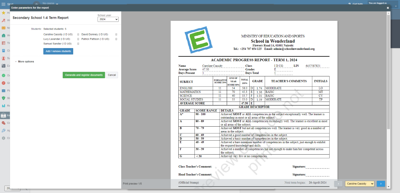Image resolution: width=400 pixels, height=193 pixels.
Task: Close the report parameters dialog
Action: (388, 8)
